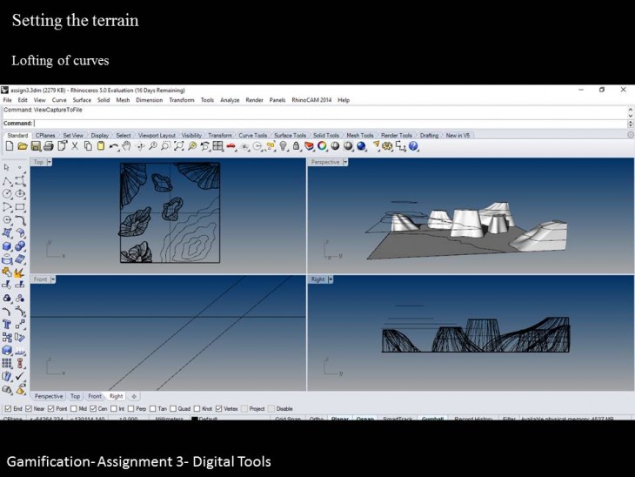This screenshot has width=635, height=477.
Task: Switch to the Right viewport tab at bottom
Action: coord(115,396)
